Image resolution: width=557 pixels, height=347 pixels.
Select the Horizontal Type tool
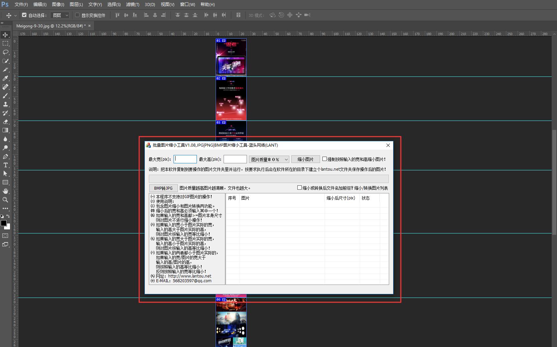click(5, 165)
